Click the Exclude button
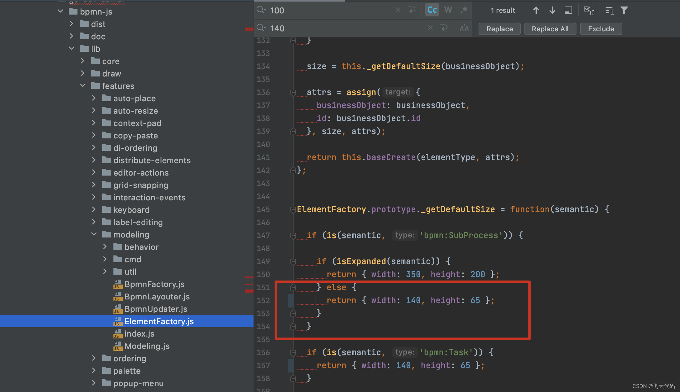Viewport: 680px width, 392px height. (x=601, y=29)
